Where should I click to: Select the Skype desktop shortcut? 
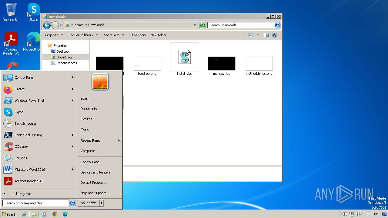pos(34,12)
